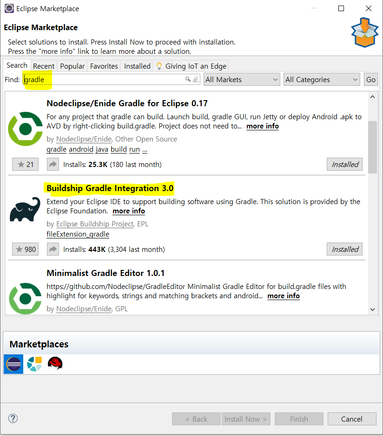Open more info for Nodeclipse/Enide Gradle

point(263,126)
